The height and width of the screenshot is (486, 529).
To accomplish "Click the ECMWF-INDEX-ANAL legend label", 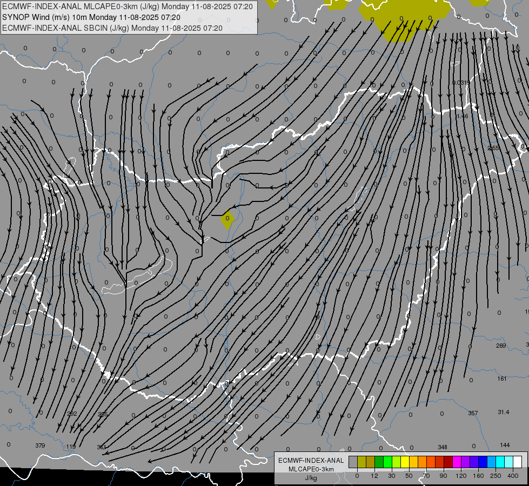I will tap(311, 461).
